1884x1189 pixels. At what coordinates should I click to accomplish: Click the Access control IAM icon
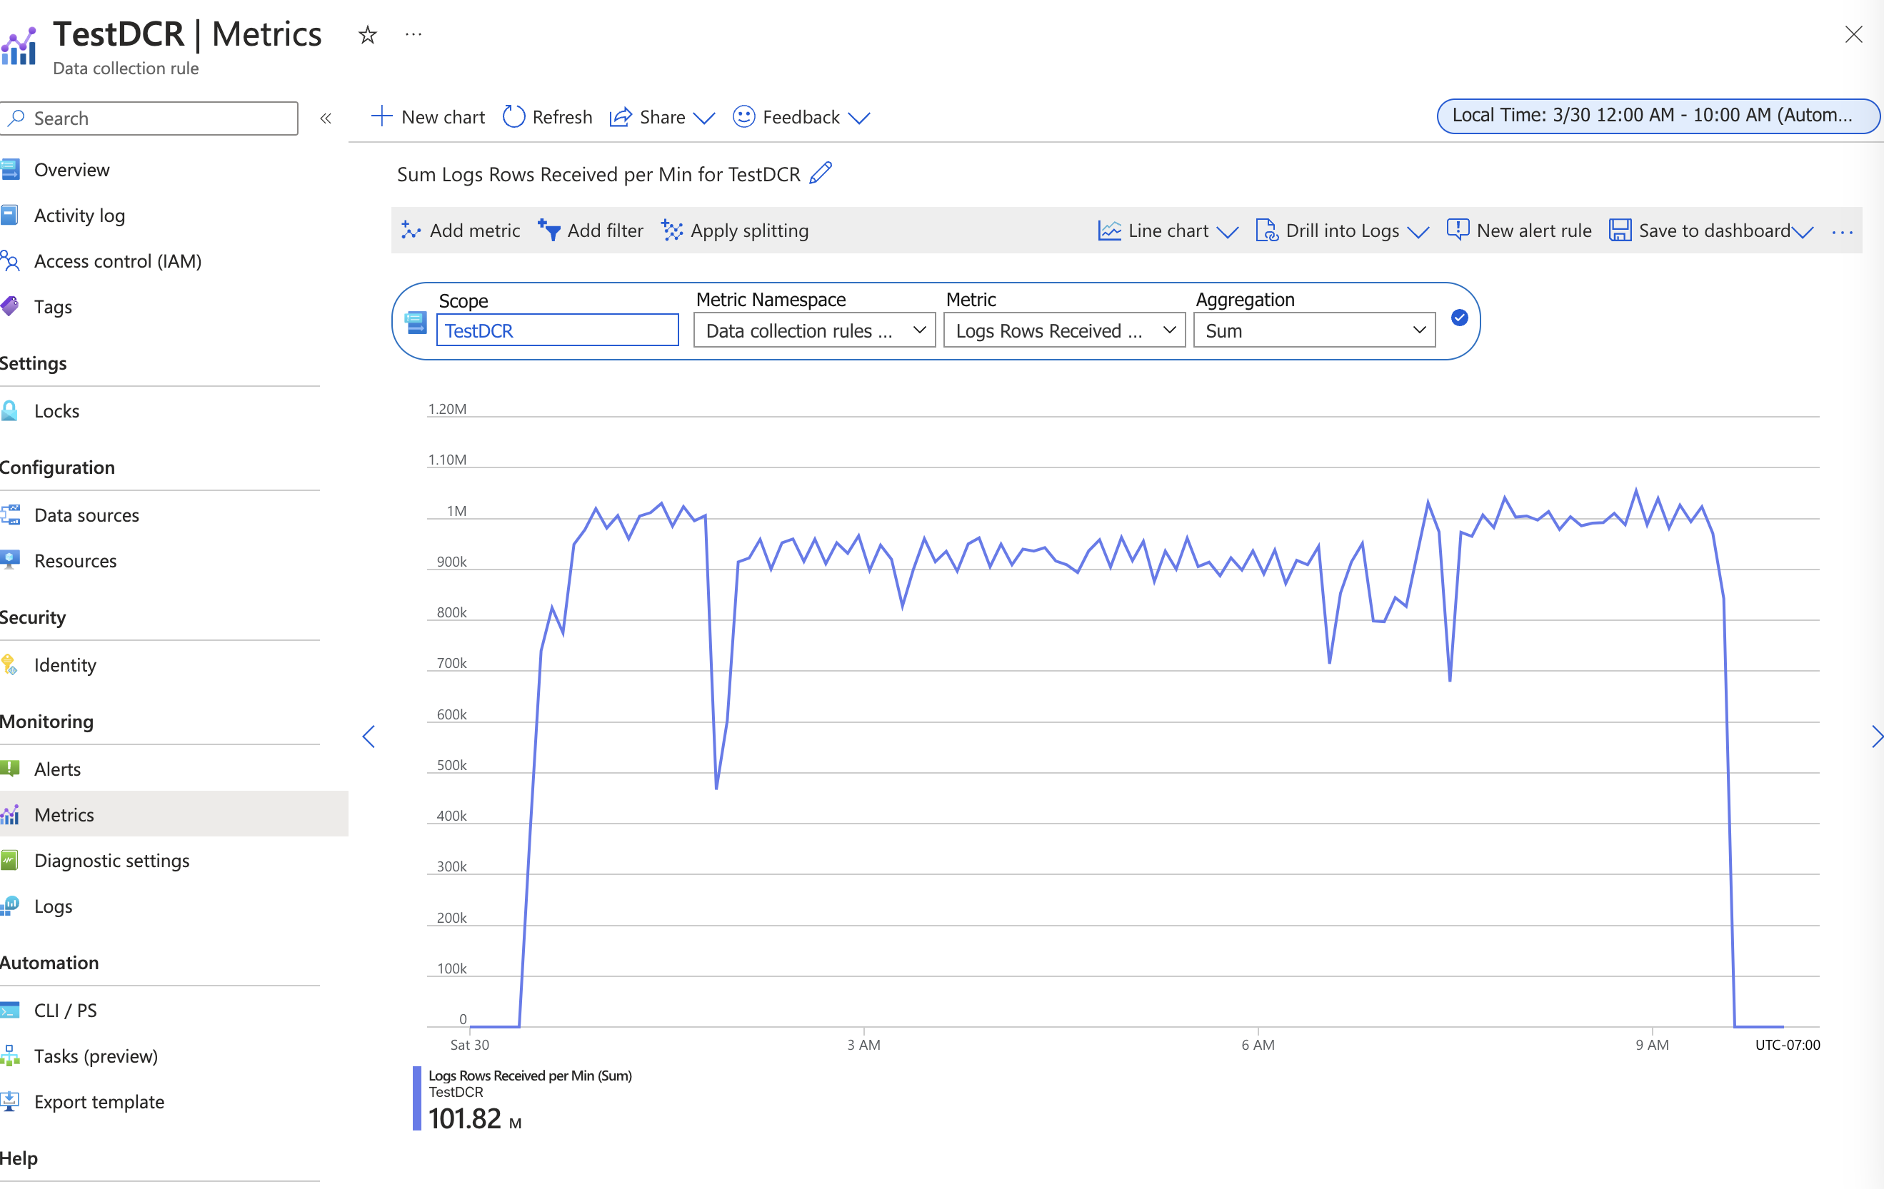tap(9, 261)
